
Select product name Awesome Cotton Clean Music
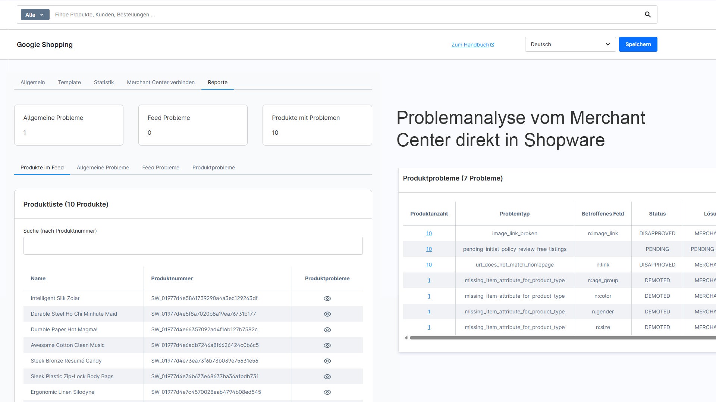point(67,345)
